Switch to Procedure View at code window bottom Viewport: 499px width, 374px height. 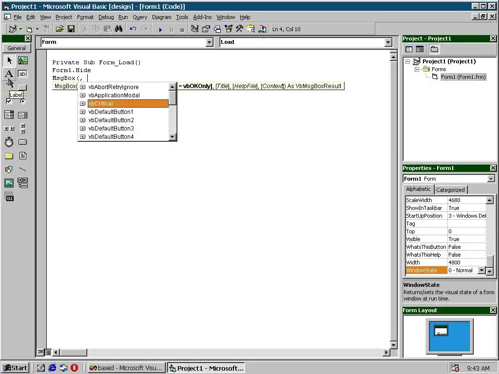pyautogui.click(x=40, y=352)
